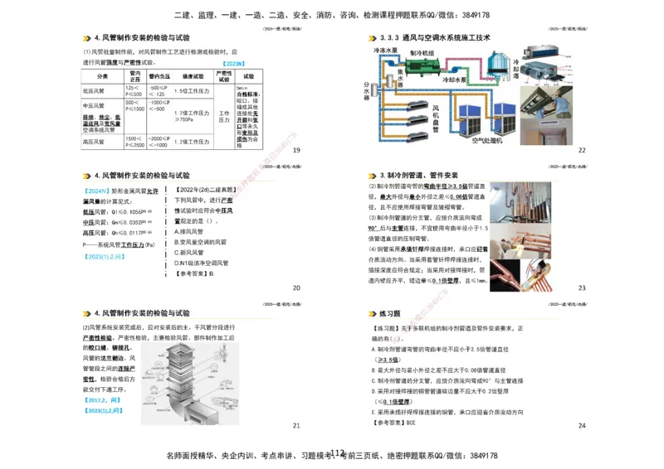
Task: Click the cooling tower image on slide 22
Action: pyautogui.click(x=499, y=65)
